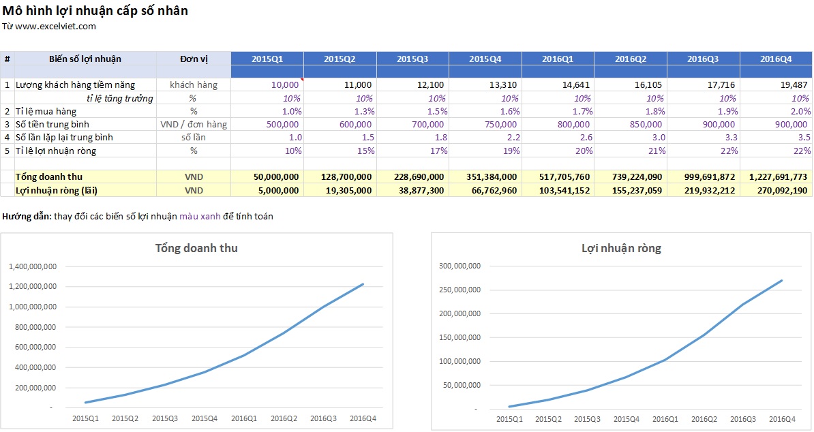Select the 'khách hàng' unit cell
The height and width of the screenshot is (432, 814).
point(194,84)
